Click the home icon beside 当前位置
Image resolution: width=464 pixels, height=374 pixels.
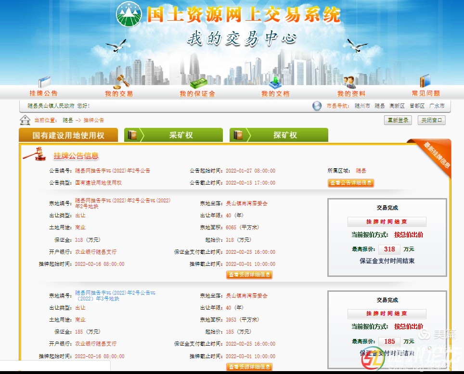pos(25,120)
